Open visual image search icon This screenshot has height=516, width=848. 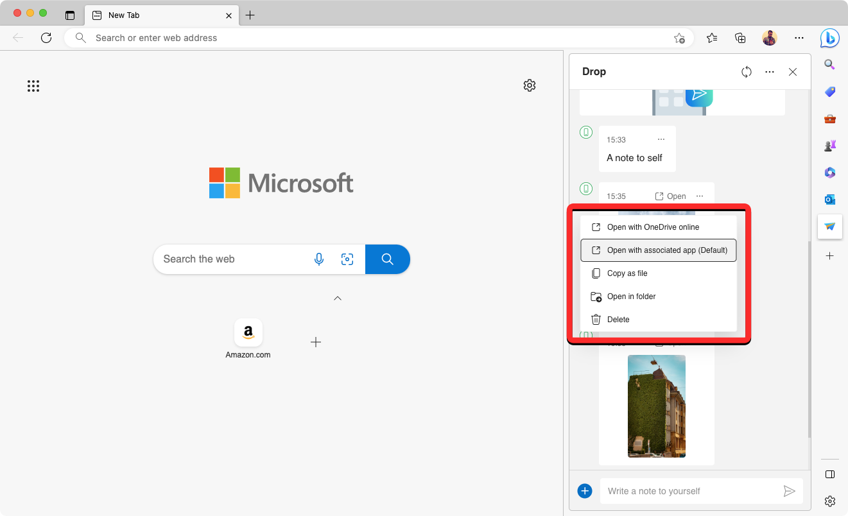tap(347, 259)
